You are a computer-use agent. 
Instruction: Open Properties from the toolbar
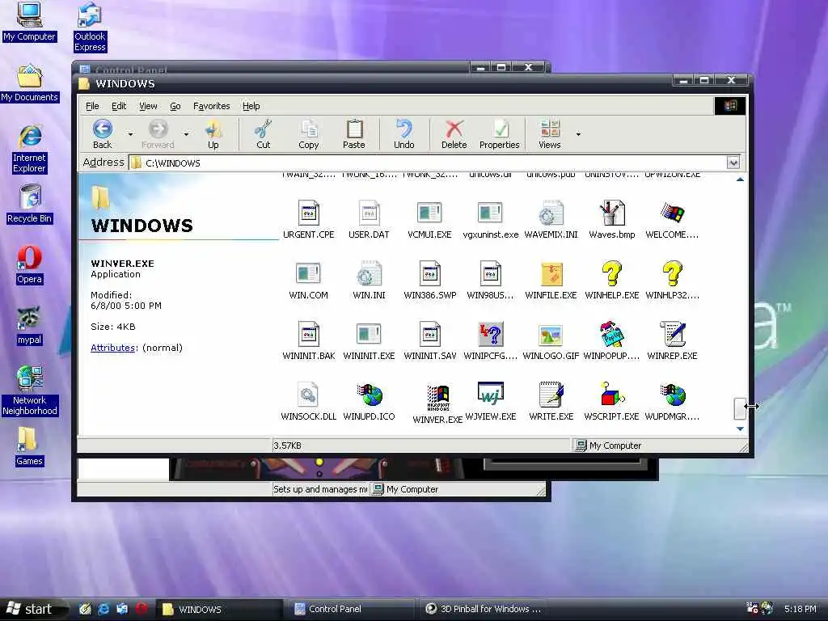[x=500, y=134]
